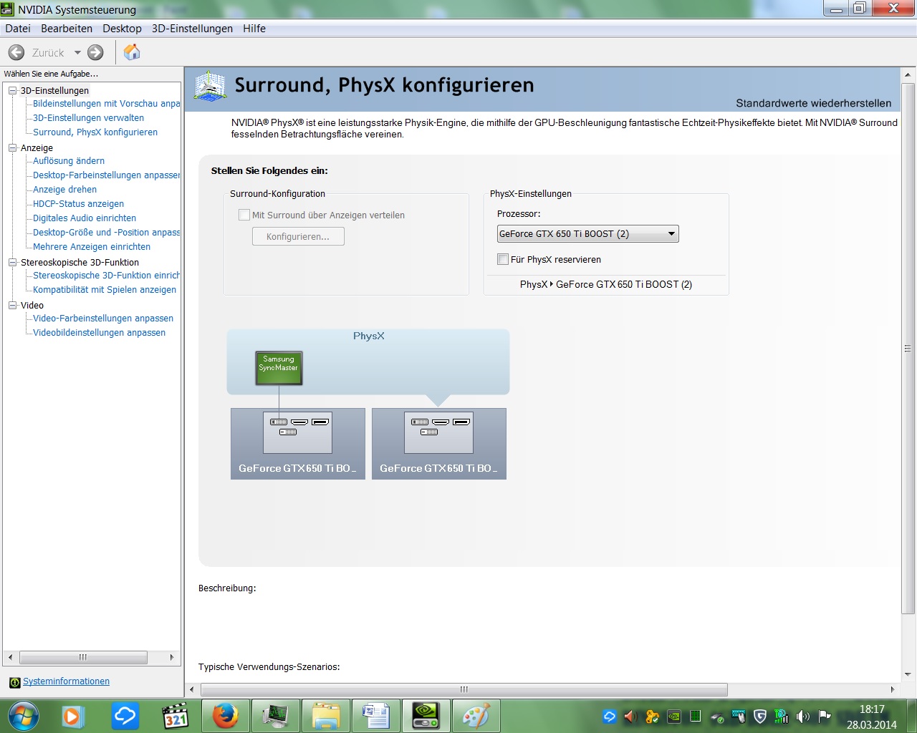Click the main panel vertical scrollbar
917x733 pixels.
pos(908,349)
